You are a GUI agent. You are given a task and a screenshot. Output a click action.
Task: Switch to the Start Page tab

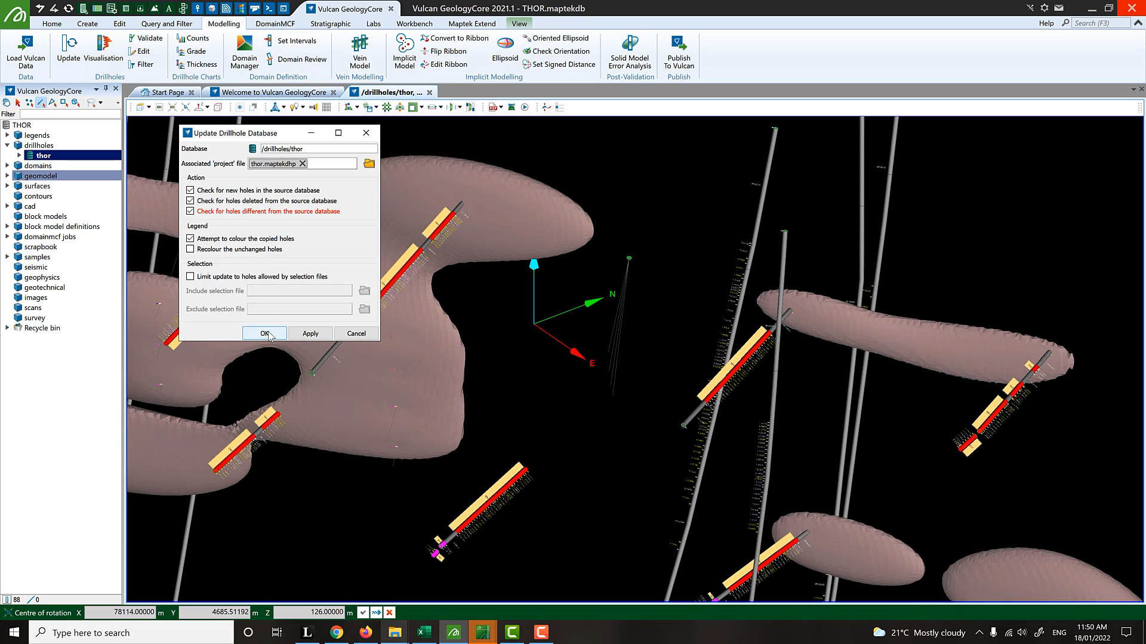[168, 92]
